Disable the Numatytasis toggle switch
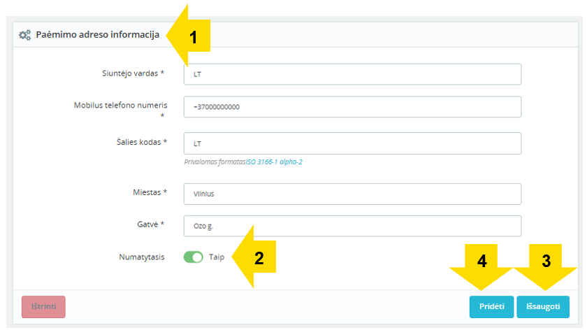 [193, 257]
